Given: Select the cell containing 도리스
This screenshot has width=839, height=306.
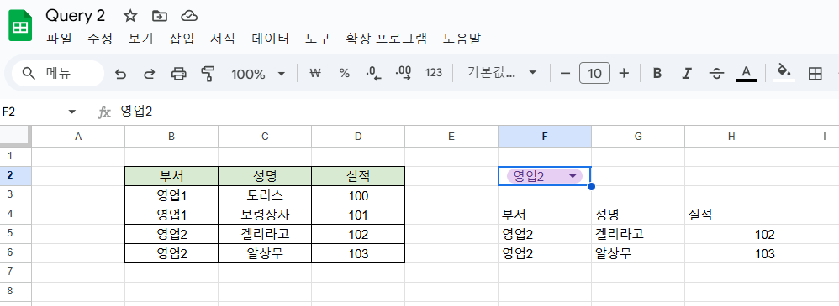Looking at the screenshot, I should [265, 195].
